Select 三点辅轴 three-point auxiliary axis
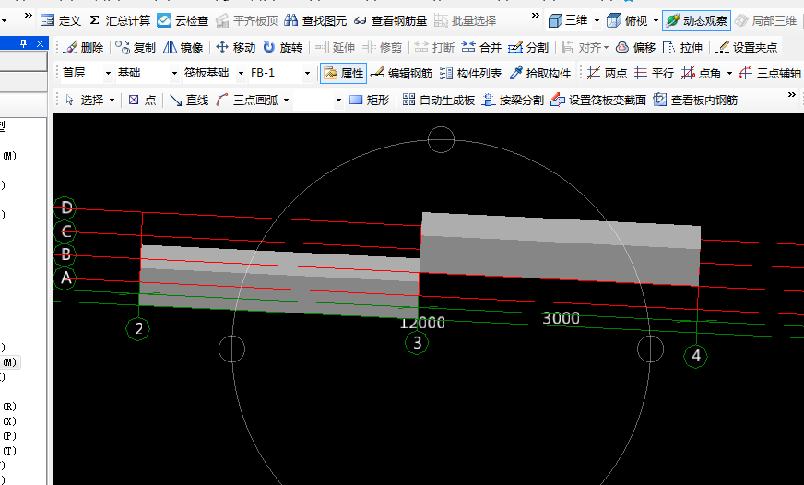804x485 pixels. [770, 74]
